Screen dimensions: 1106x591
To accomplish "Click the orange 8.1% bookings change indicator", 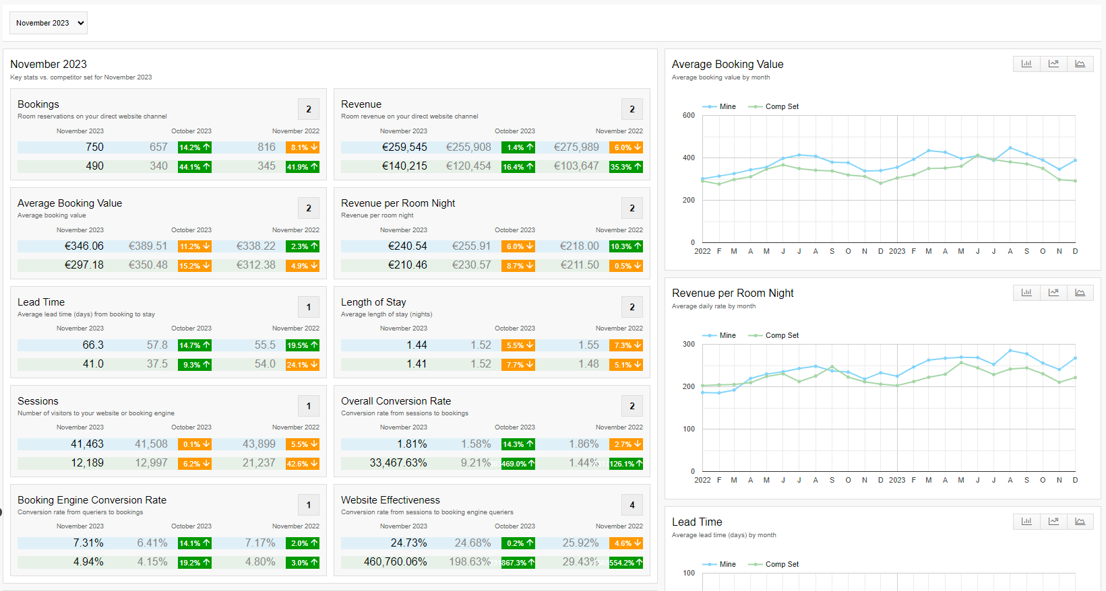I will (303, 147).
